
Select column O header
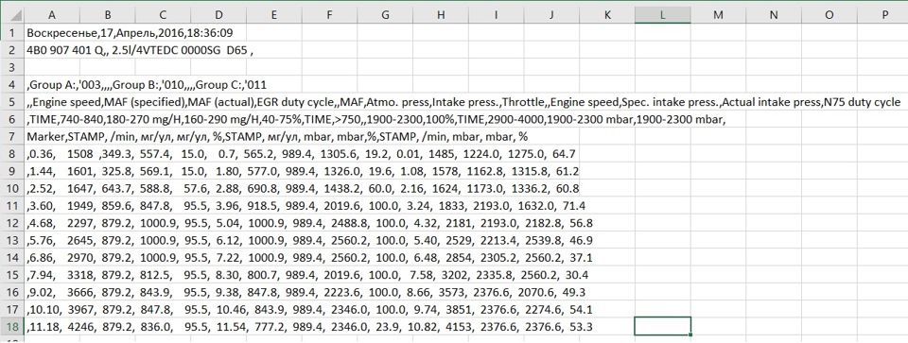tap(829, 16)
